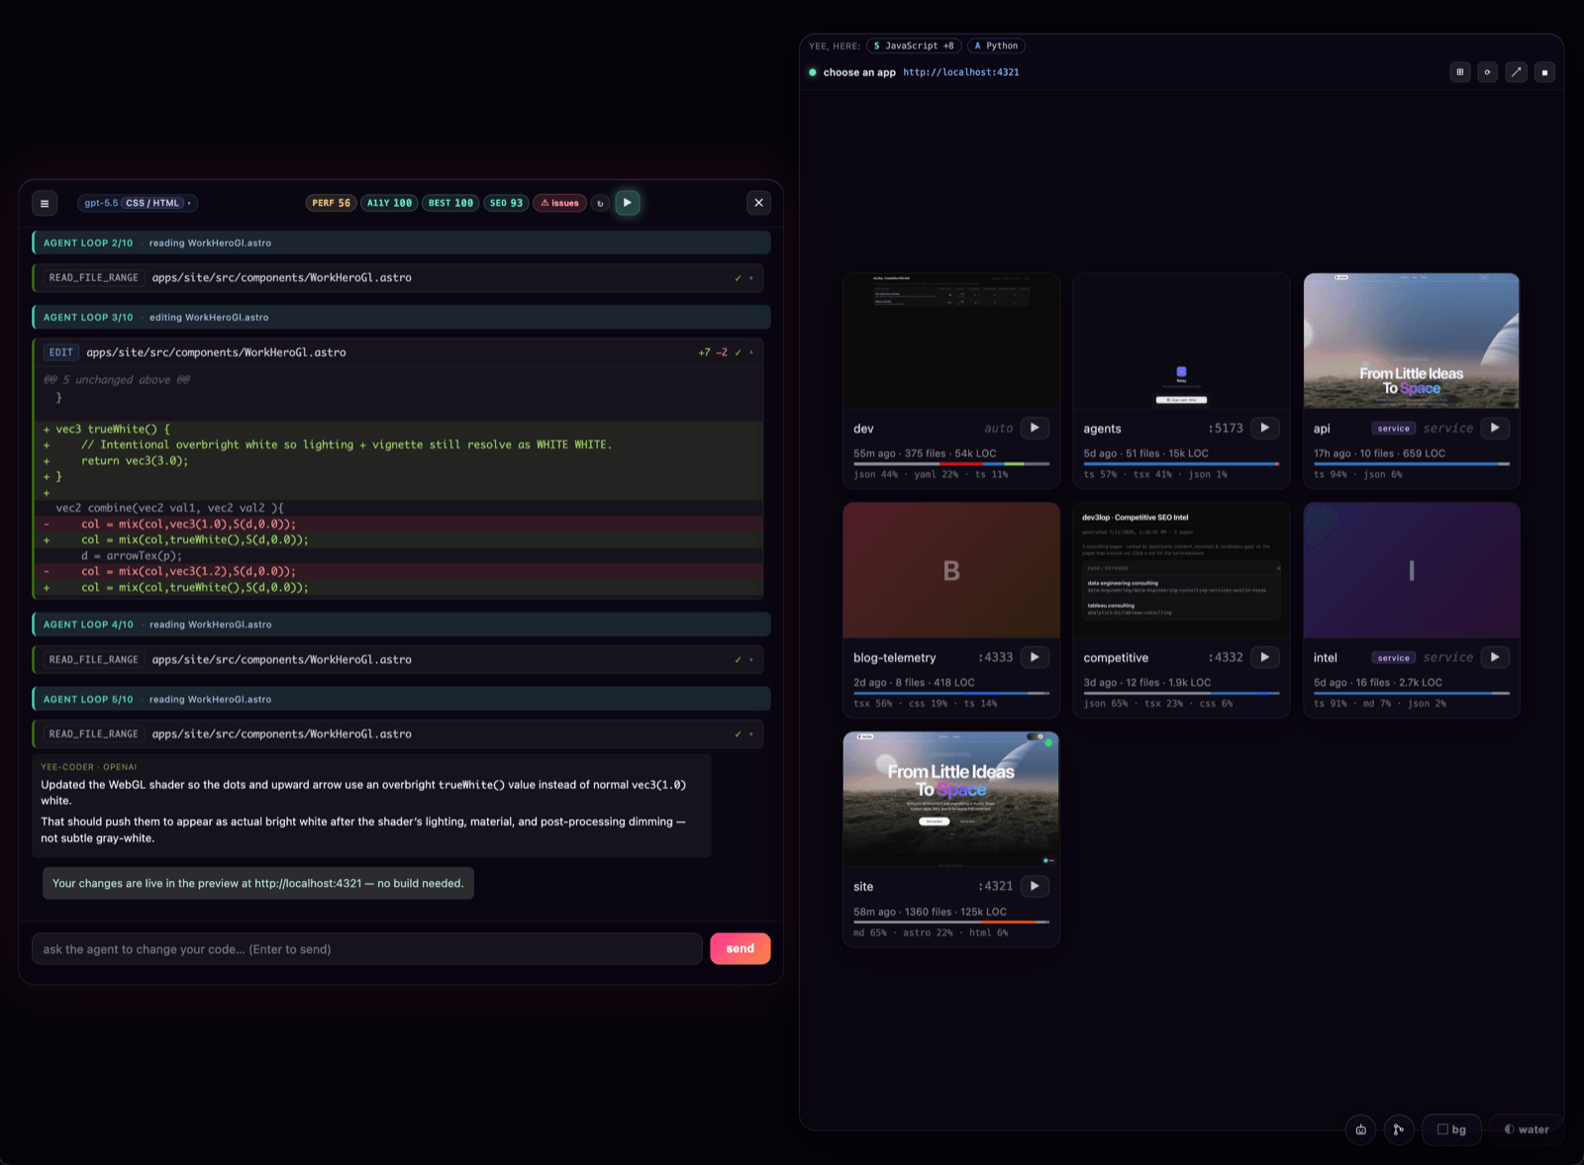
Task: Click the diagonal arrow expand icon
Action: tap(1516, 72)
